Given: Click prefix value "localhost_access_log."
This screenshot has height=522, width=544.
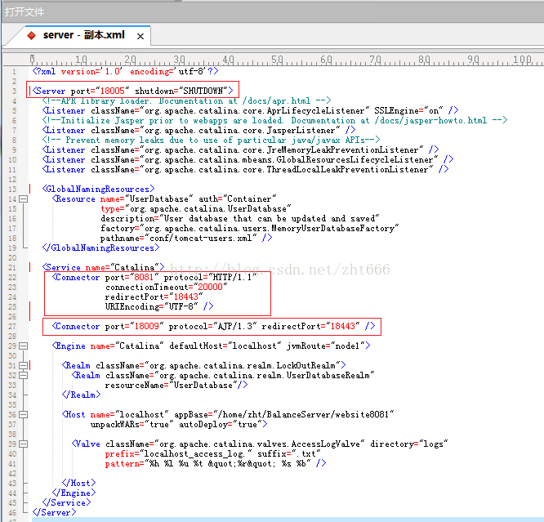Looking at the screenshot, I should (x=196, y=453).
